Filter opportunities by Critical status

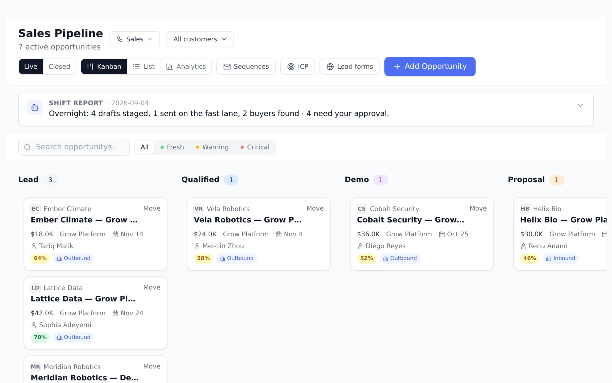(255, 147)
